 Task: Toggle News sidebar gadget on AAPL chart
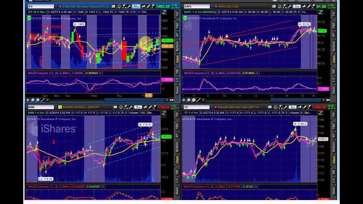click(334, 90)
